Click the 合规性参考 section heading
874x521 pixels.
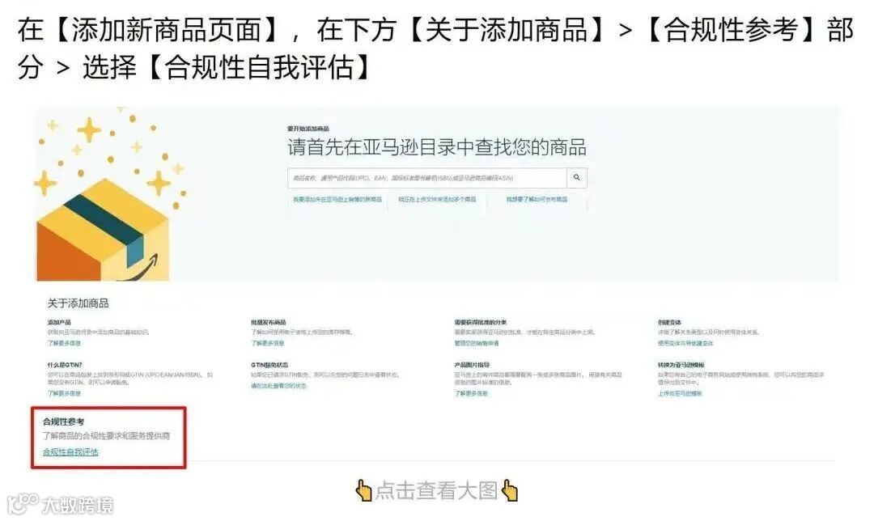pos(64,421)
